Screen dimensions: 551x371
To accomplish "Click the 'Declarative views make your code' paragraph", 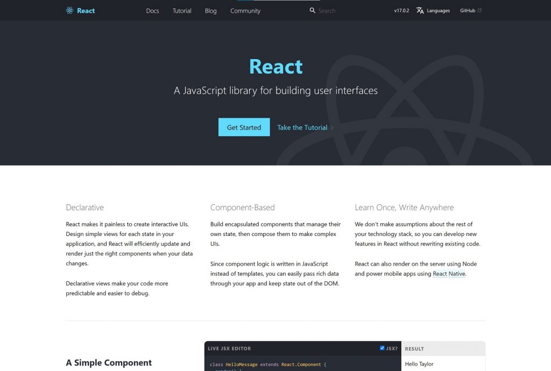I will (117, 289).
